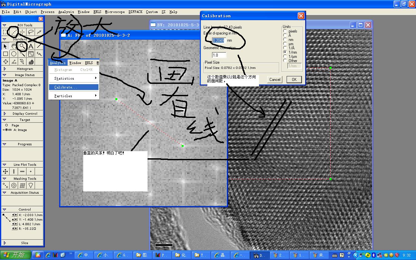Click OK in the Calibration dialog
Screen dimensions: 416x260
(x=294, y=79)
